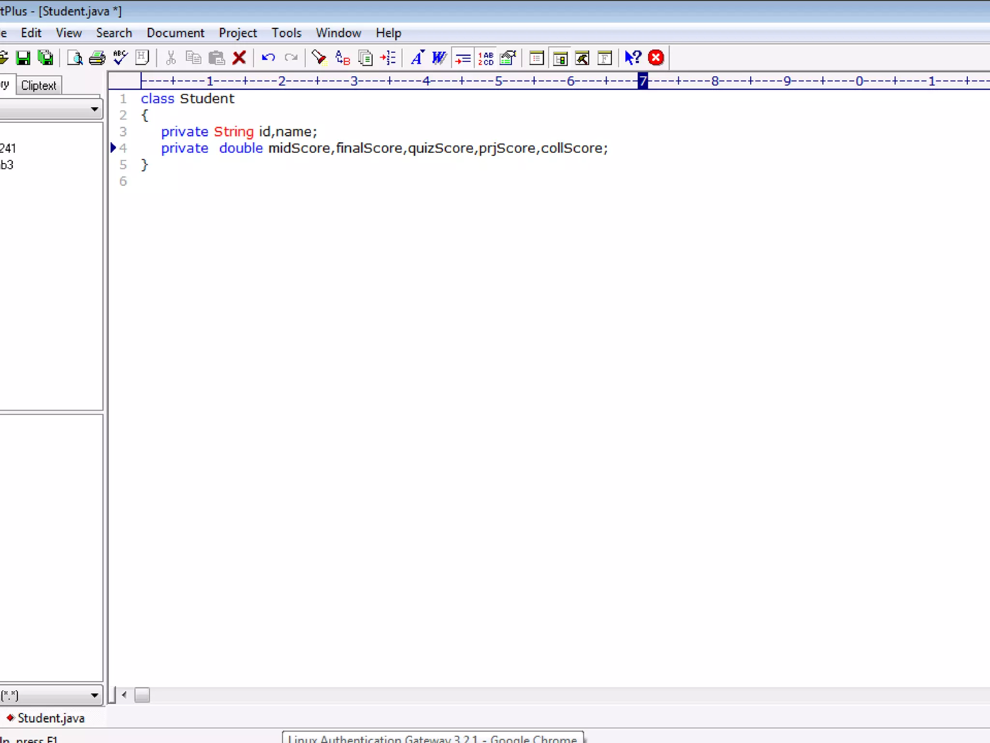990x743 pixels.
Task: Click the context help arrow icon
Action: click(632, 58)
